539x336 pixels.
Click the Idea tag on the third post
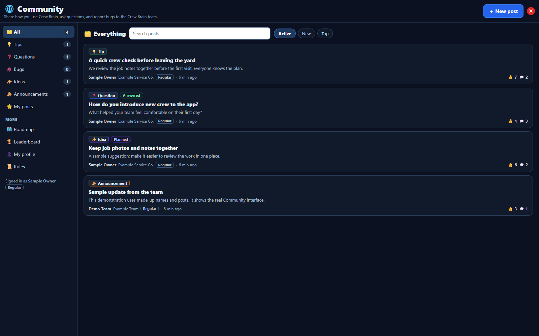pos(99,139)
